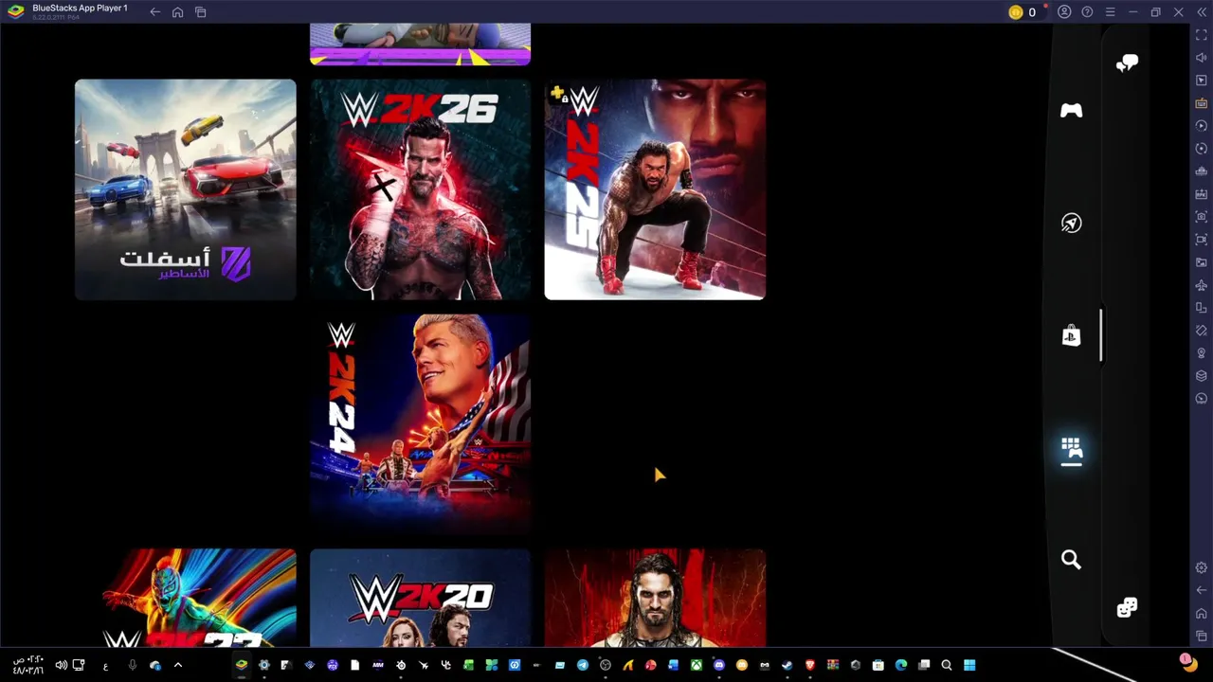Open the WWE 2K25 game tile
The image size is (1213, 682).
tap(655, 189)
